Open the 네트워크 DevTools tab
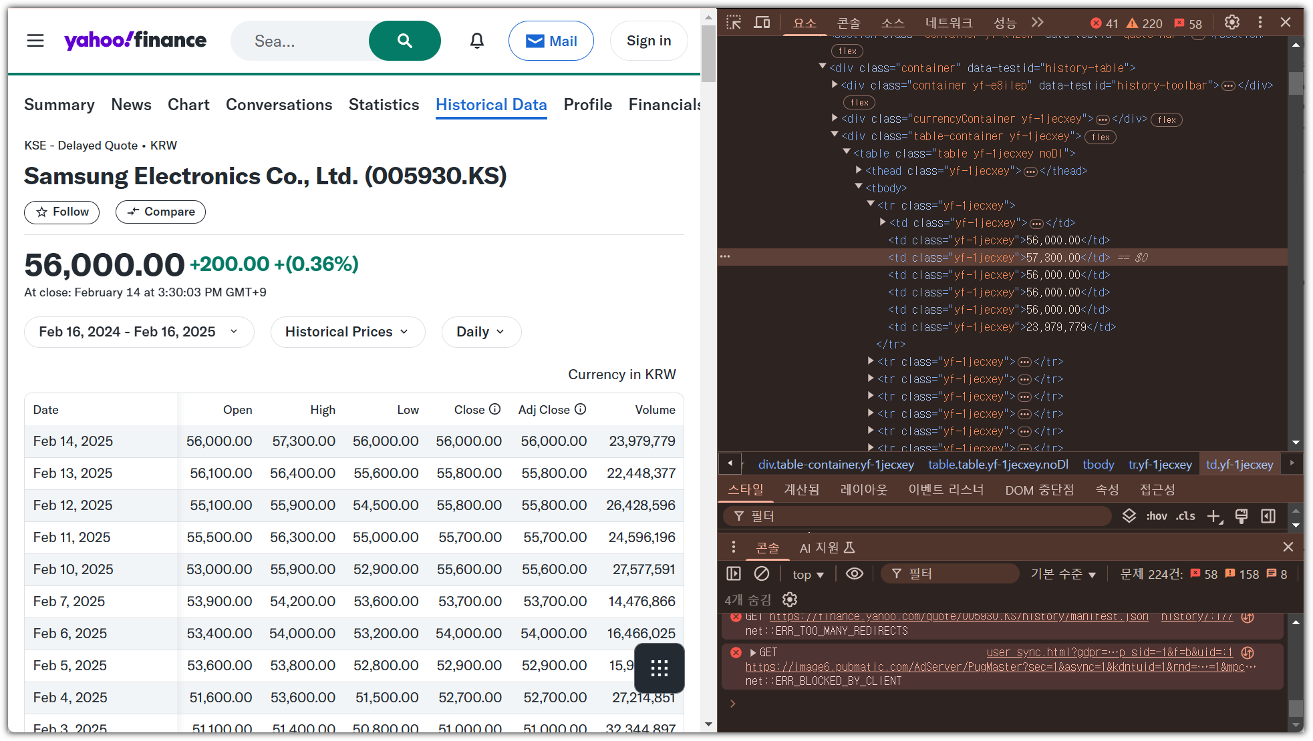 (948, 23)
